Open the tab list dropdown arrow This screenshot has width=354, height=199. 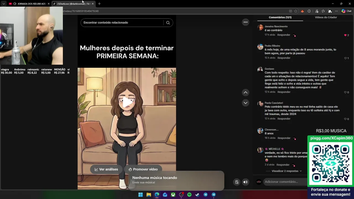point(4,4)
